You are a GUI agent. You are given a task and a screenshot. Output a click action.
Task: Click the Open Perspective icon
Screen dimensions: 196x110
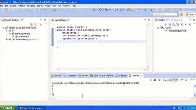pyautogui.click(x=182, y=14)
